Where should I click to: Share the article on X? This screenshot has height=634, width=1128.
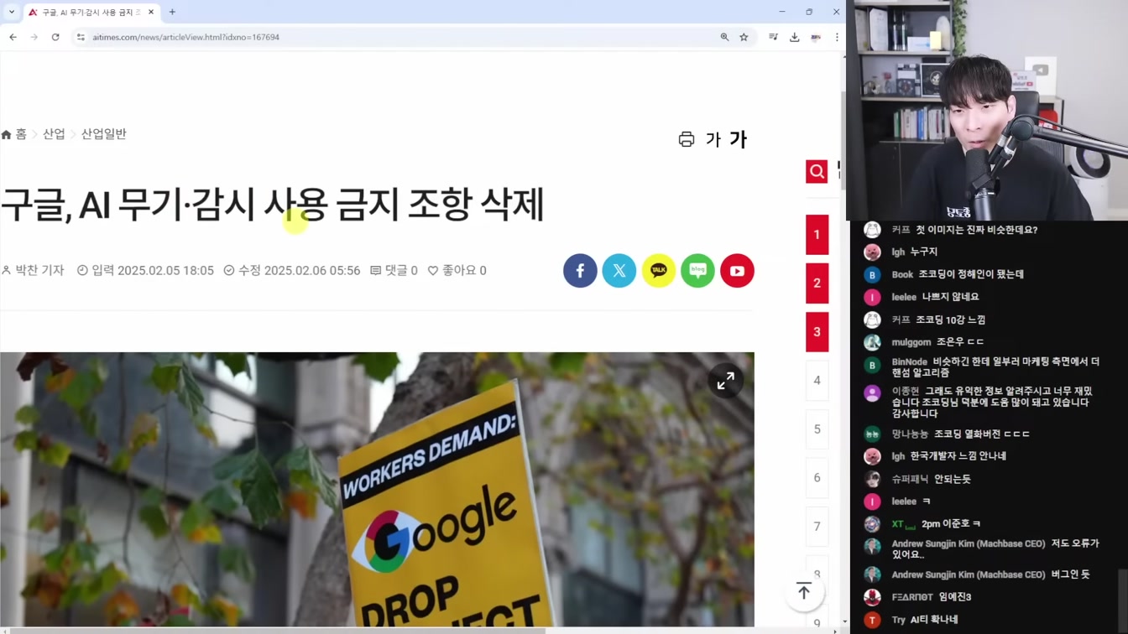pyautogui.click(x=619, y=271)
